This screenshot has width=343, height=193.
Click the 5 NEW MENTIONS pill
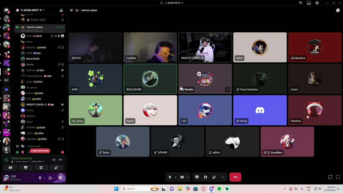(40, 151)
